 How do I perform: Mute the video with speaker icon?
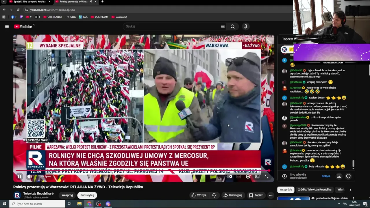pos(29,177)
